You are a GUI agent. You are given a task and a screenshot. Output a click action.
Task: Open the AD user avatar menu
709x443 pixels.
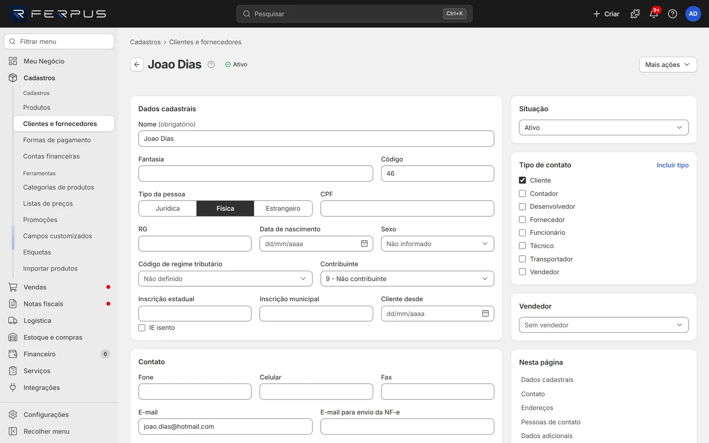tap(693, 14)
